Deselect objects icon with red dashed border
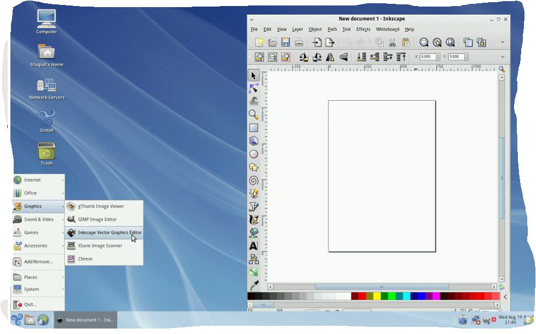The height and width of the screenshot is (334, 536). [286, 57]
